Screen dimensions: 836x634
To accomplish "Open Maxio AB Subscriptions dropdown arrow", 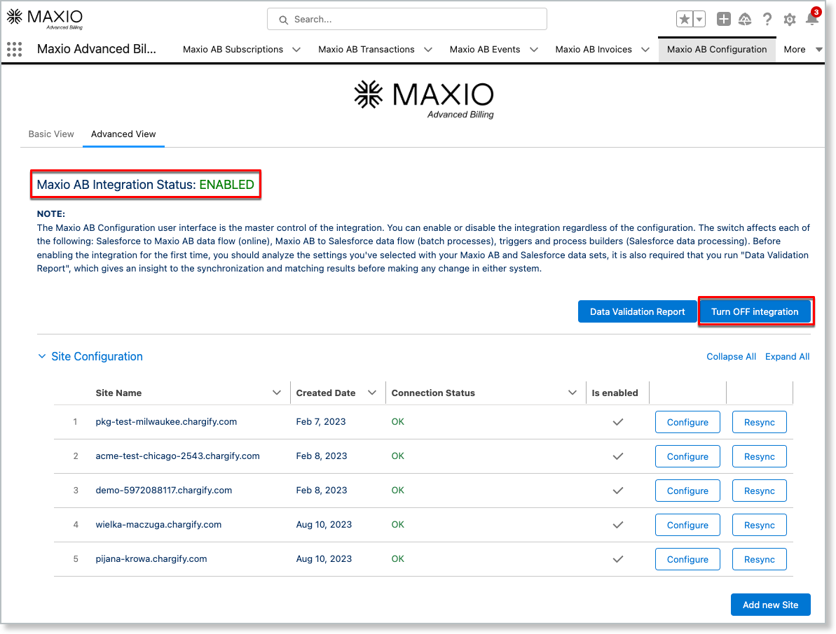I will tap(296, 50).
